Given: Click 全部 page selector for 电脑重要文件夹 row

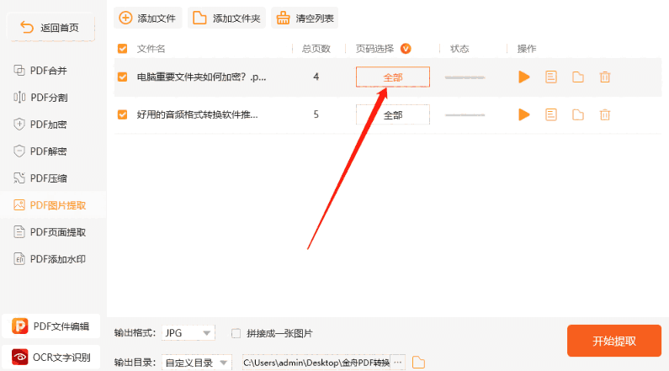Looking at the screenshot, I should (393, 77).
